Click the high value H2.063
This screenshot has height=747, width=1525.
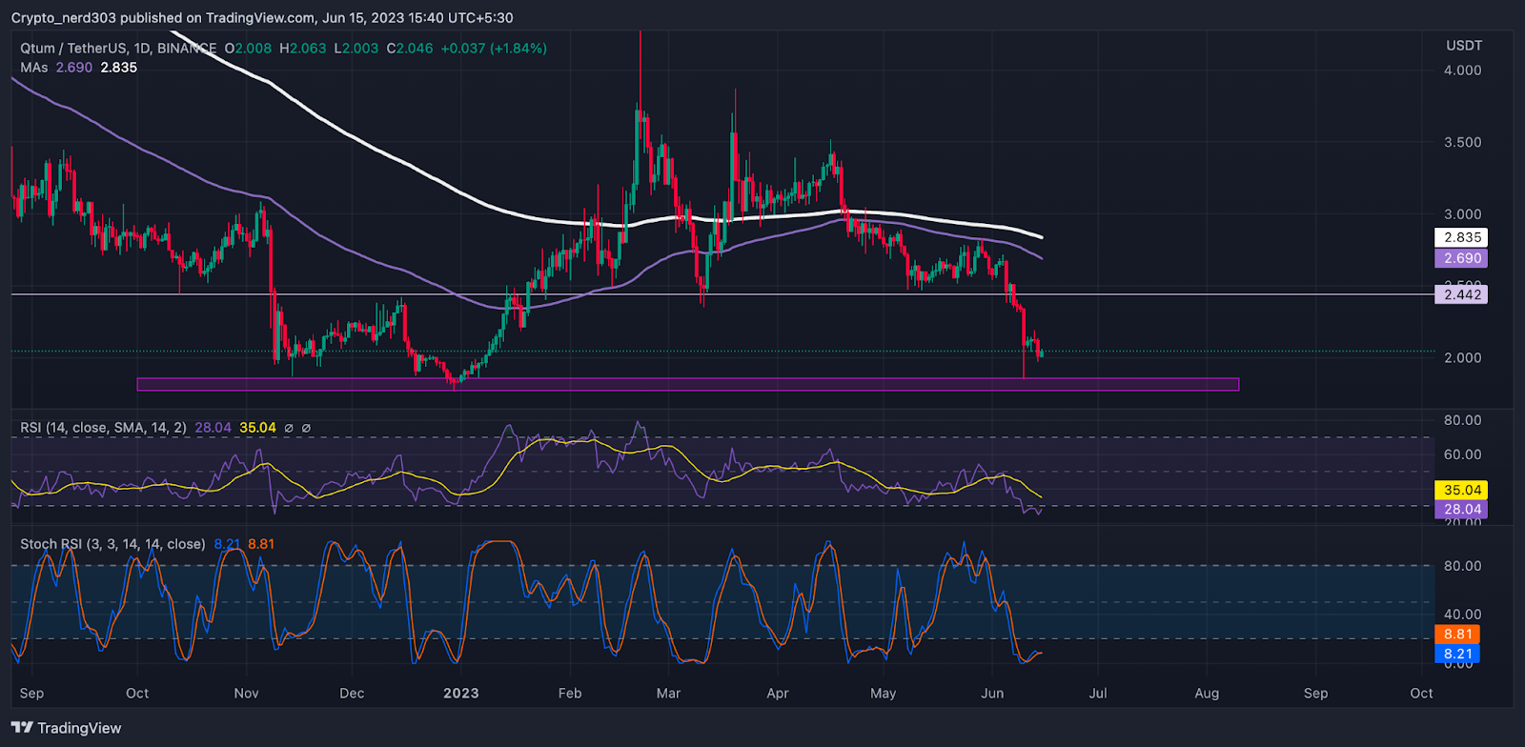click(303, 48)
